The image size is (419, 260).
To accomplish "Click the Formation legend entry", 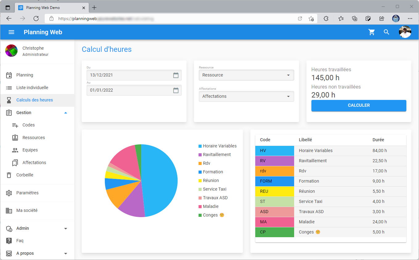I will [x=211, y=172].
